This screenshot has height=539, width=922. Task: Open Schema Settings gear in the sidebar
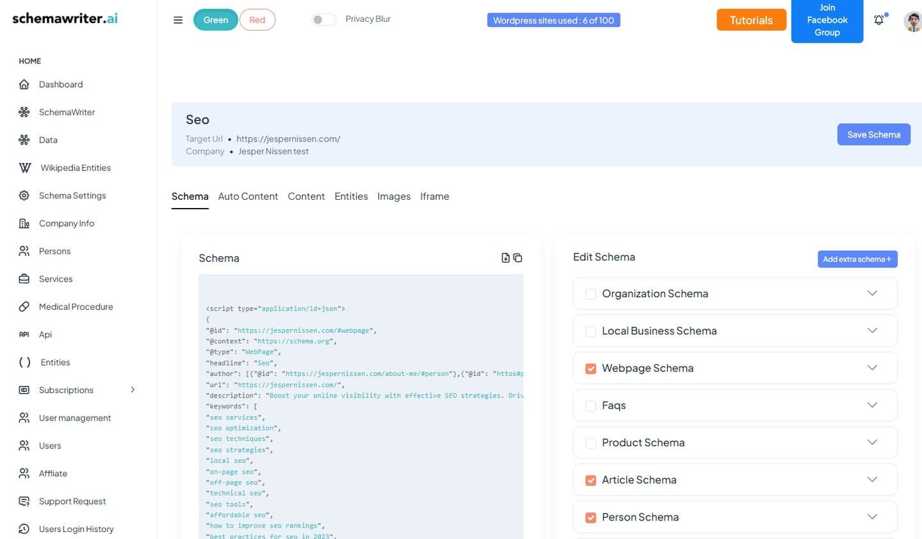click(24, 195)
